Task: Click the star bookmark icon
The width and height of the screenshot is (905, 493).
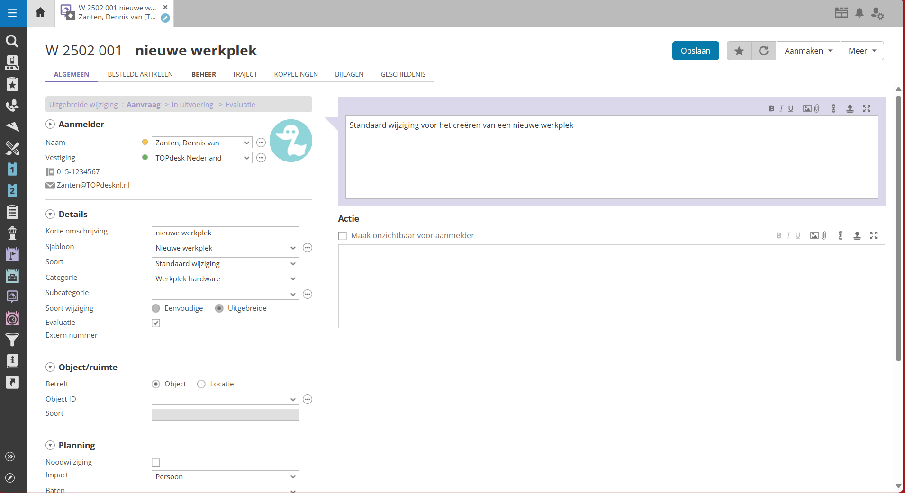Action: 739,51
